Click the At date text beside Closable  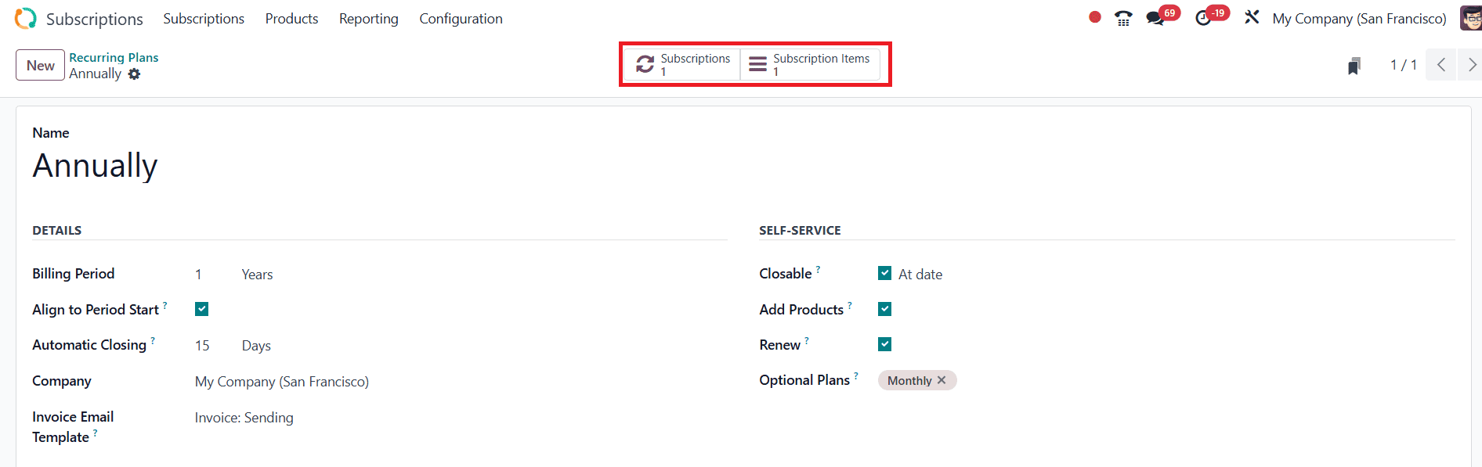920,275
